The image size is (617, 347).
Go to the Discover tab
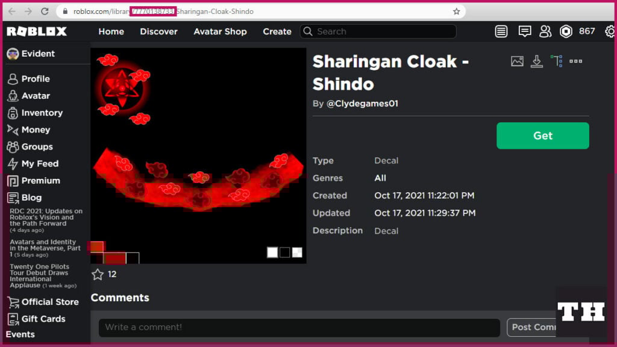[158, 31]
